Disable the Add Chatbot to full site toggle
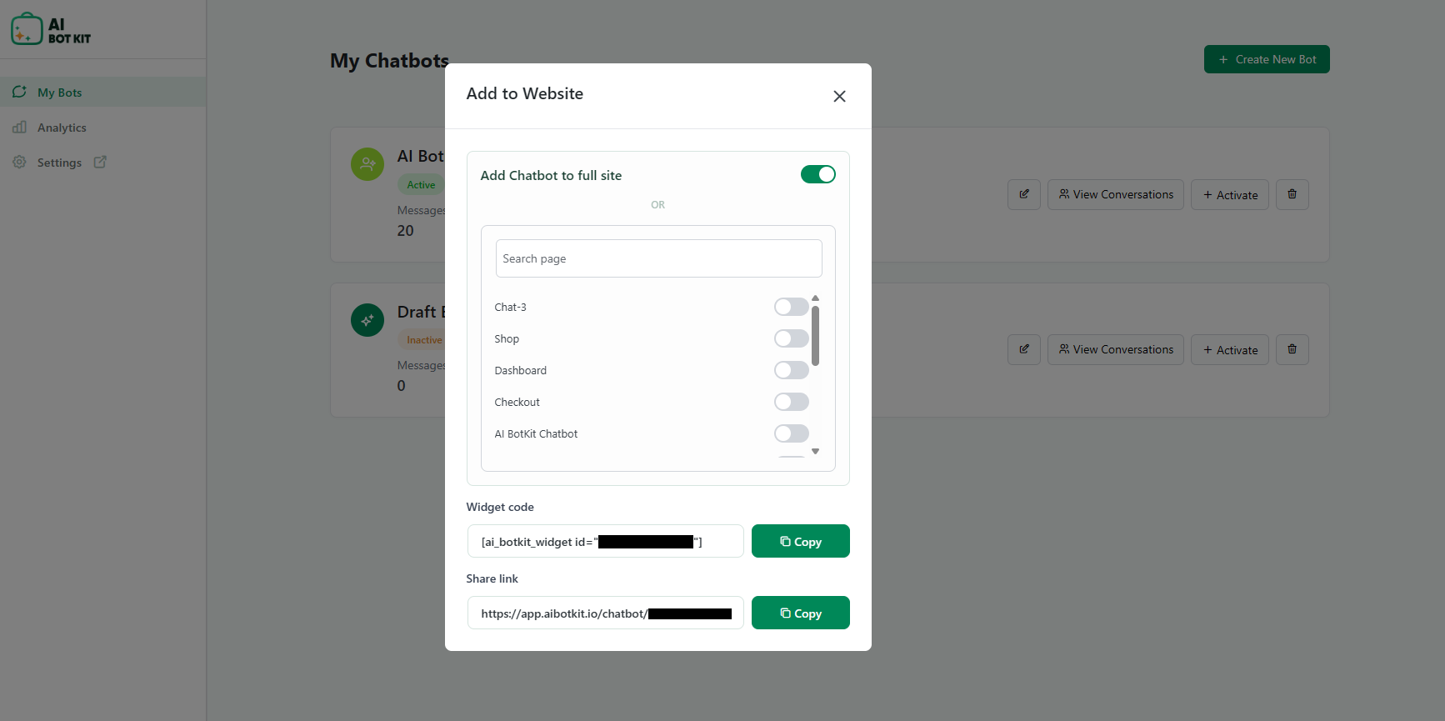1445x721 pixels. click(x=817, y=173)
